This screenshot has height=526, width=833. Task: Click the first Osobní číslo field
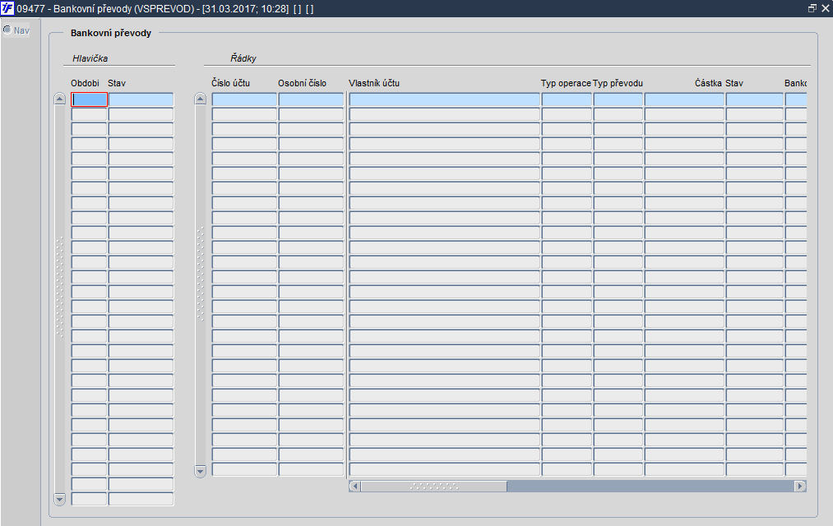311,99
